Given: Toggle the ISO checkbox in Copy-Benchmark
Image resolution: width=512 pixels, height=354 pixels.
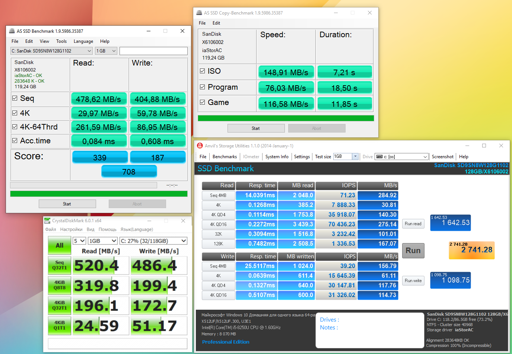Looking at the screenshot, I should click(x=203, y=71).
